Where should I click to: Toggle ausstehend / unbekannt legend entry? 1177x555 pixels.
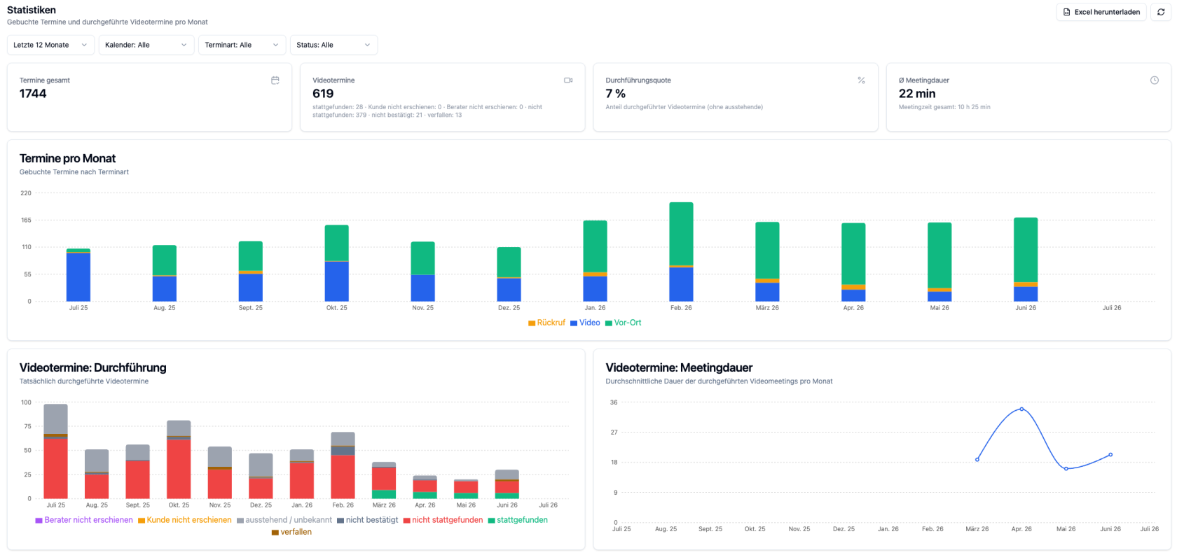(x=284, y=520)
